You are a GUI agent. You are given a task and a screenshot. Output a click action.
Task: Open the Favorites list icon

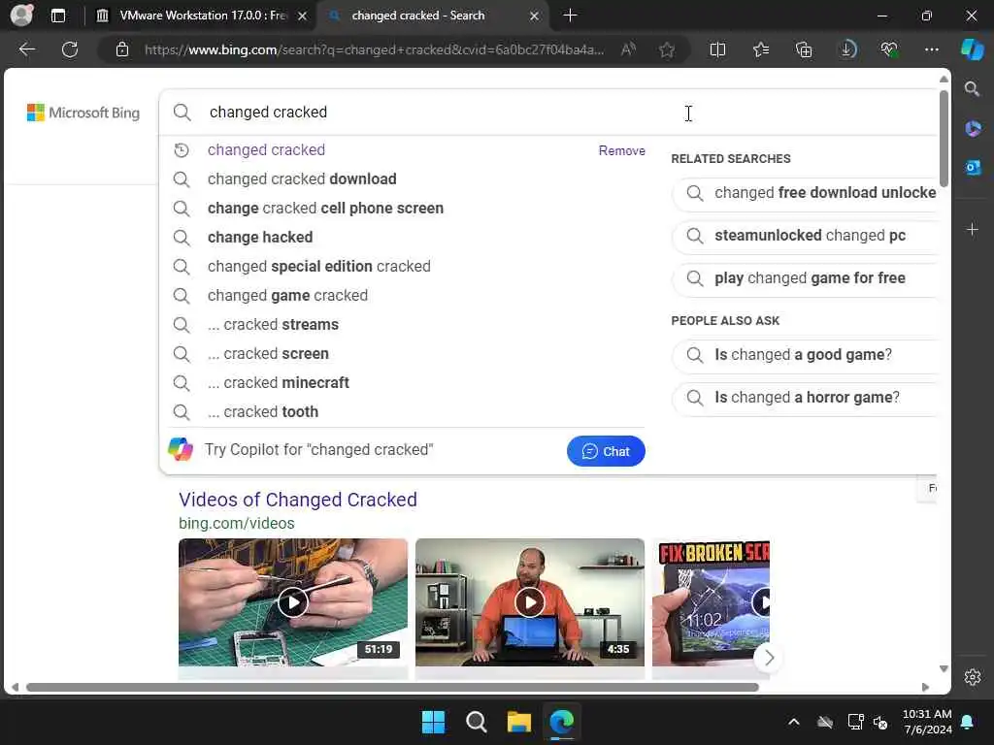pyautogui.click(x=761, y=49)
